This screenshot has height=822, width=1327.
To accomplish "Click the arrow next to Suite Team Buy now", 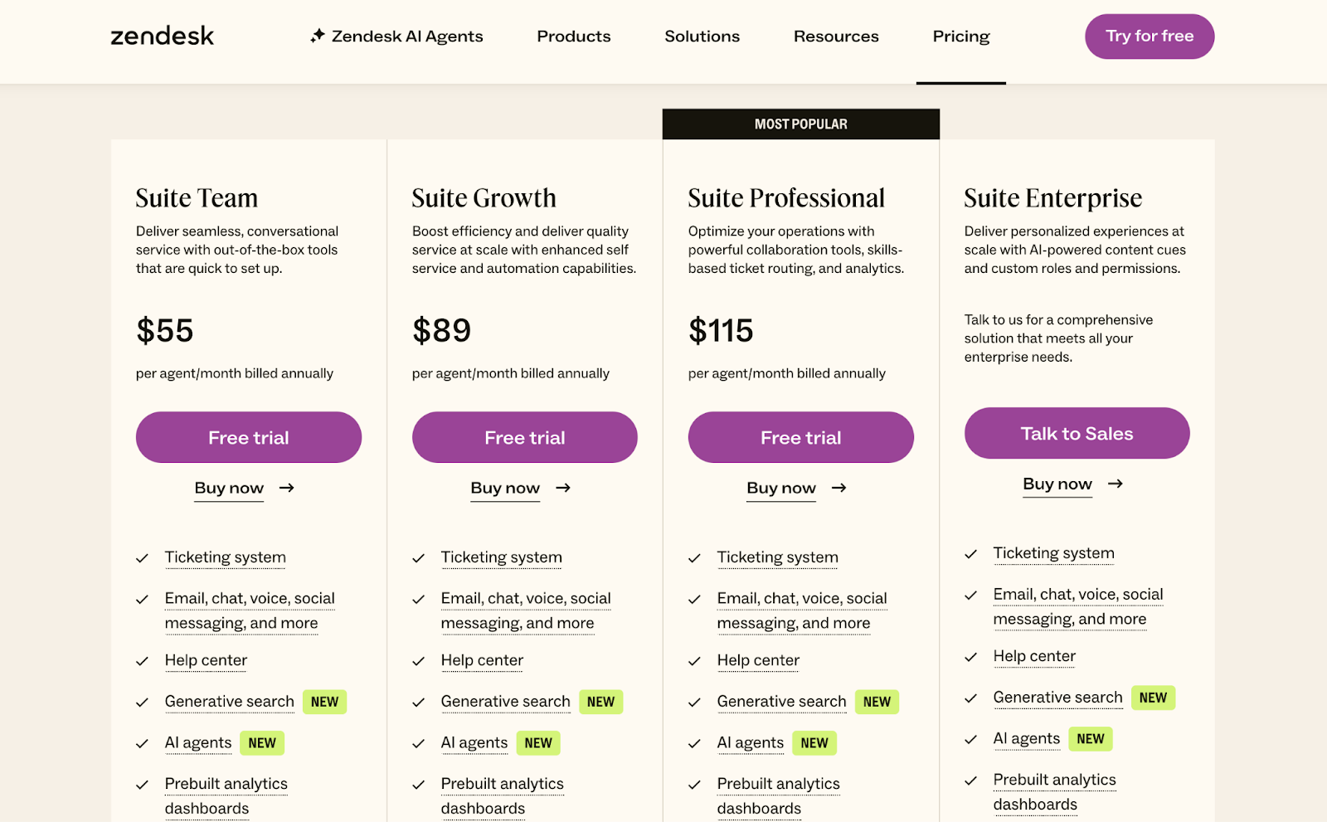I will (x=287, y=488).
